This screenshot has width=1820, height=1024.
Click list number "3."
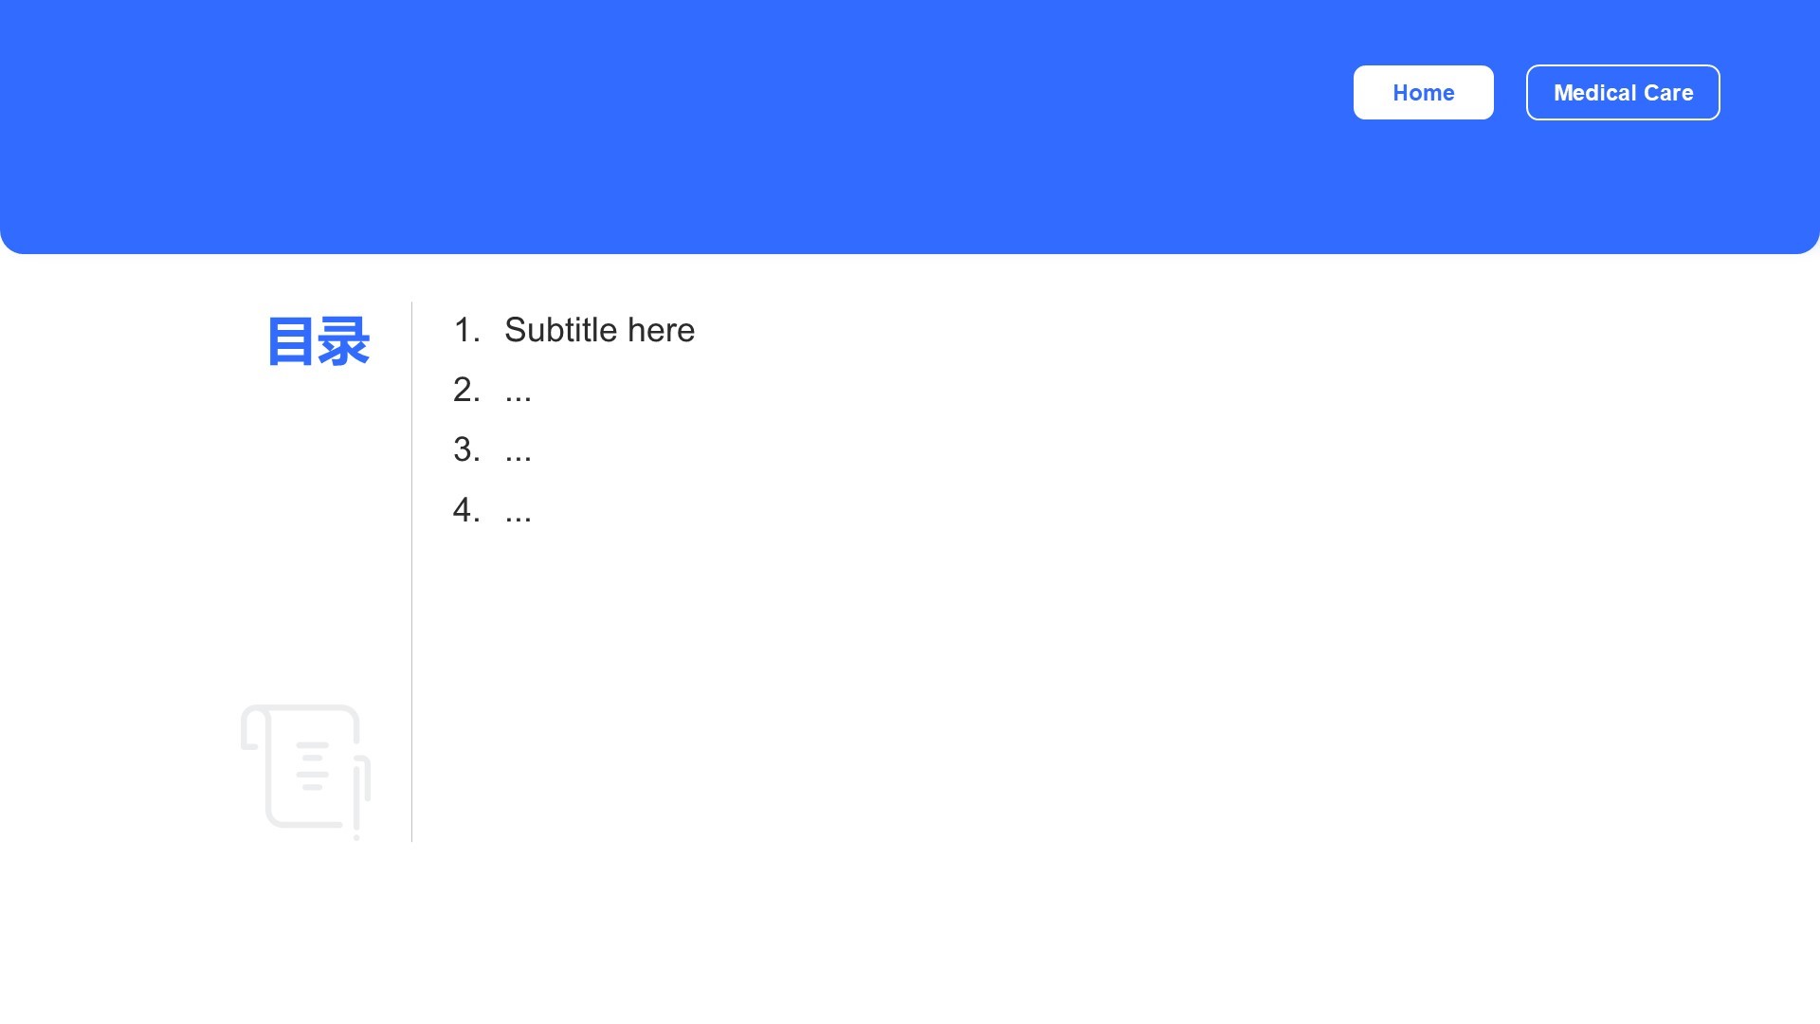click(x=466, y=449)
